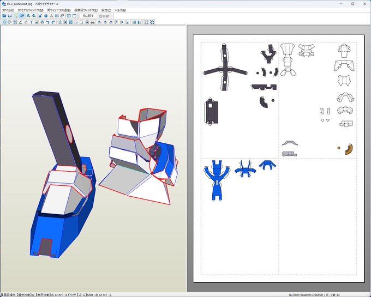Screen dimensions: 371x297
Task: Open the 設定 menu
Action: click(x=106, y=10)
